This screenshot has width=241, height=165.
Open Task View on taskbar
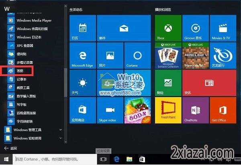(x=103, y=159)
